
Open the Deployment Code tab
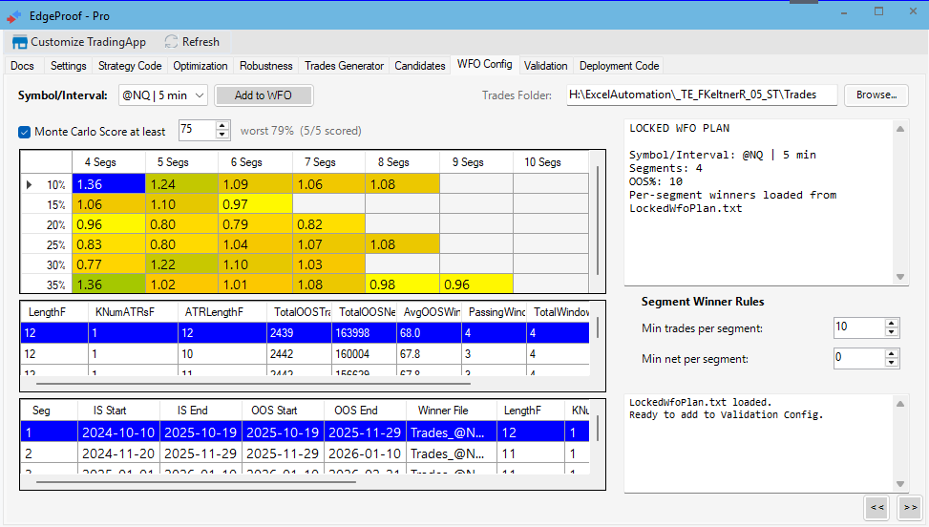[619, 66]
